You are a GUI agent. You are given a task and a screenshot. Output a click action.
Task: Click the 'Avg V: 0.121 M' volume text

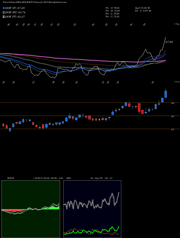click(x=142, y=8)
